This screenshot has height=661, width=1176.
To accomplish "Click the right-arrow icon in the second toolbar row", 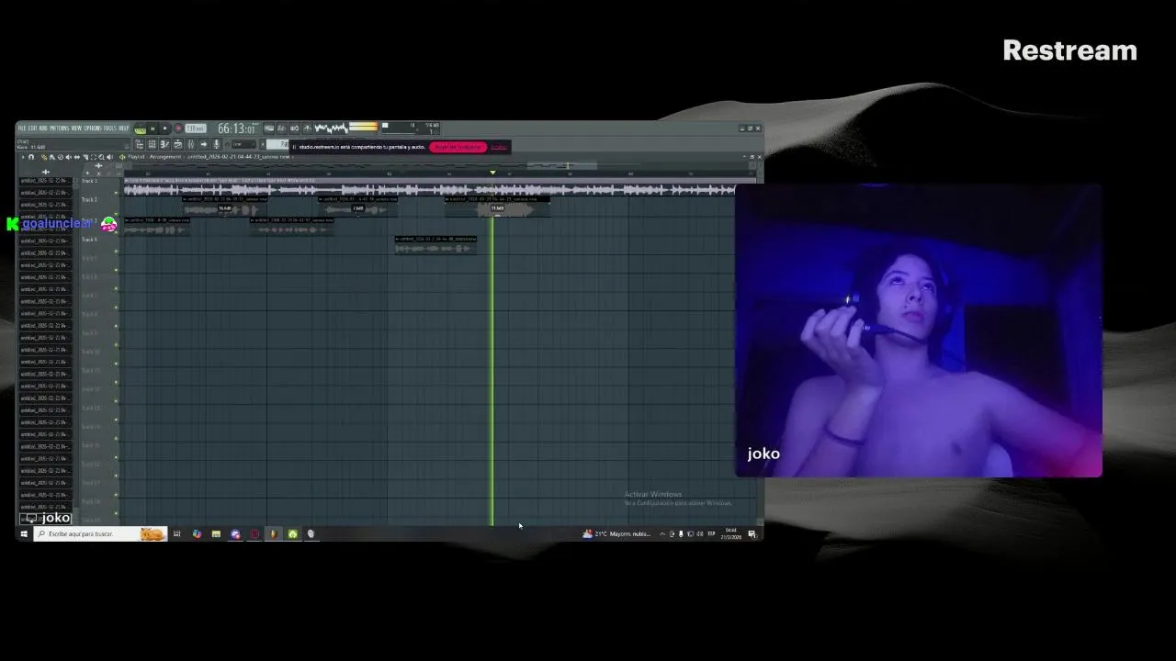I will pos(204,144).
